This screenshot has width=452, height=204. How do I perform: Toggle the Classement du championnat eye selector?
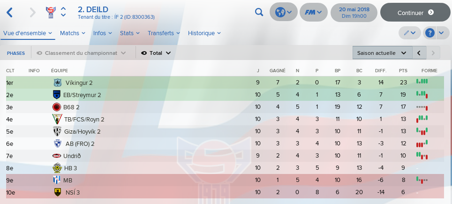[x=81, y=53]
